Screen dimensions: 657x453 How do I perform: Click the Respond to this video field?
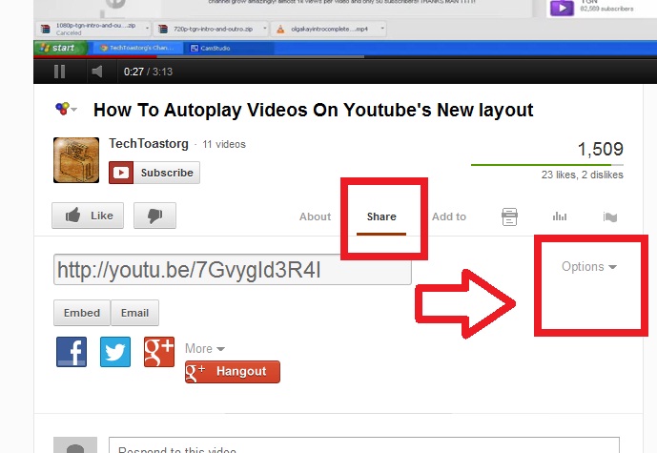pyautogui.click(x=363, y=445)
